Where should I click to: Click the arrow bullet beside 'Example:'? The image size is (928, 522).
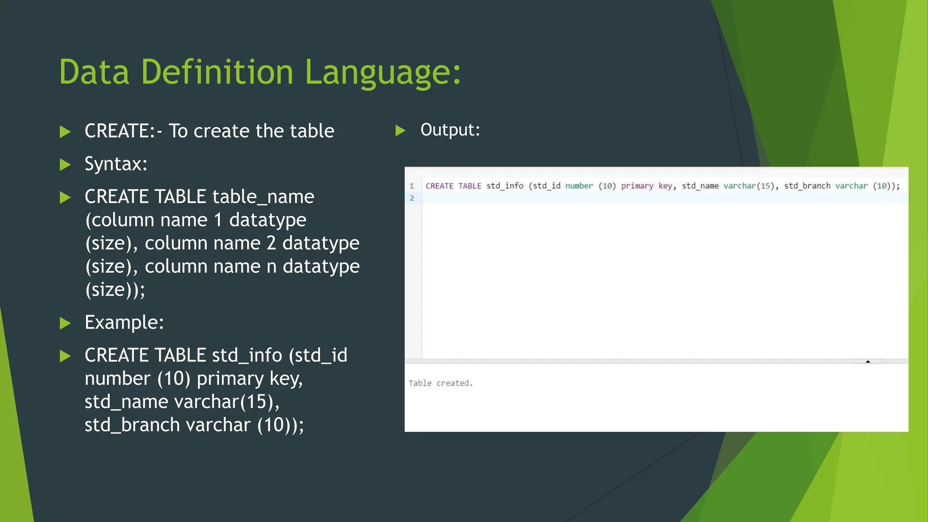[65, 323]
